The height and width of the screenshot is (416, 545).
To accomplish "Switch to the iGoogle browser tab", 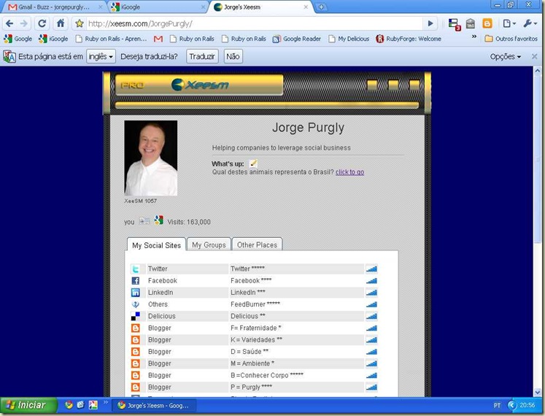I will [156, 7].
